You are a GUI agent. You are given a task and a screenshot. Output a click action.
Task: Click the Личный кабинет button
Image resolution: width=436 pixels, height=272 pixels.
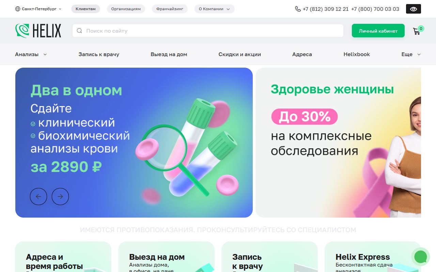click(378, 31)
